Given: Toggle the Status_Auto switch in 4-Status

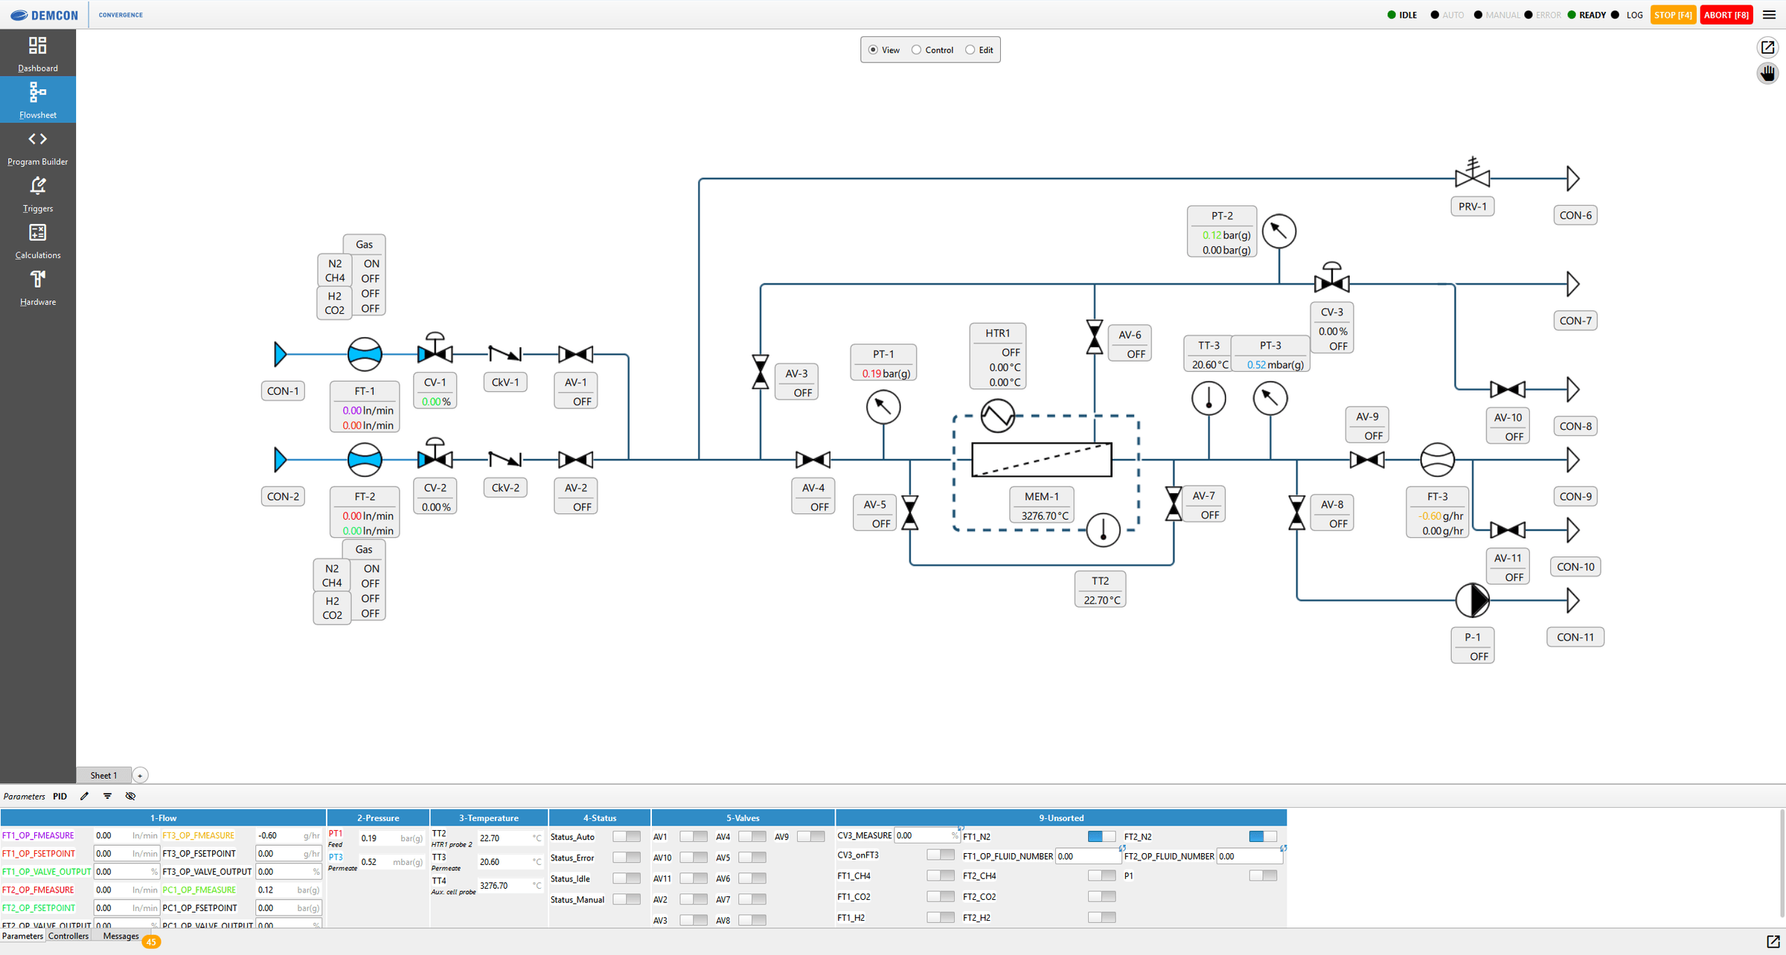Looking at the screenshot, I should coord(627,836).
